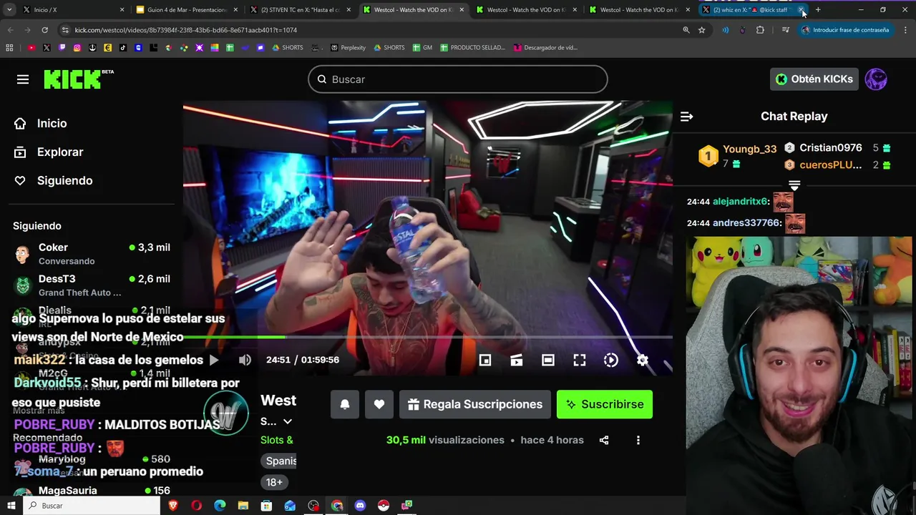Bookmark this page star
The height and width of the screenshot is (515, 916).
(702, 30)
